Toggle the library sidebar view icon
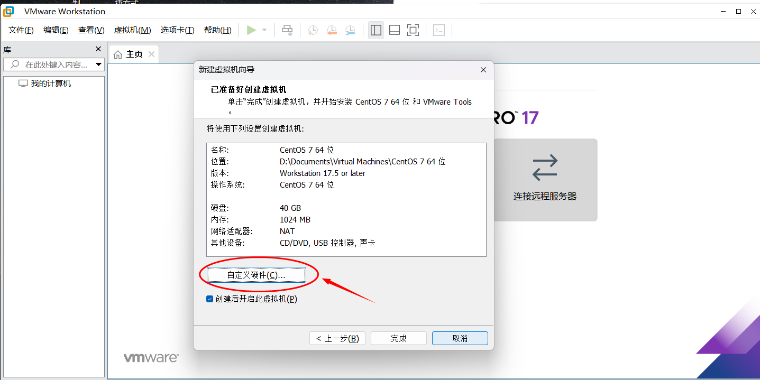Viewport: 760px width, 380px height. point(376,30)
